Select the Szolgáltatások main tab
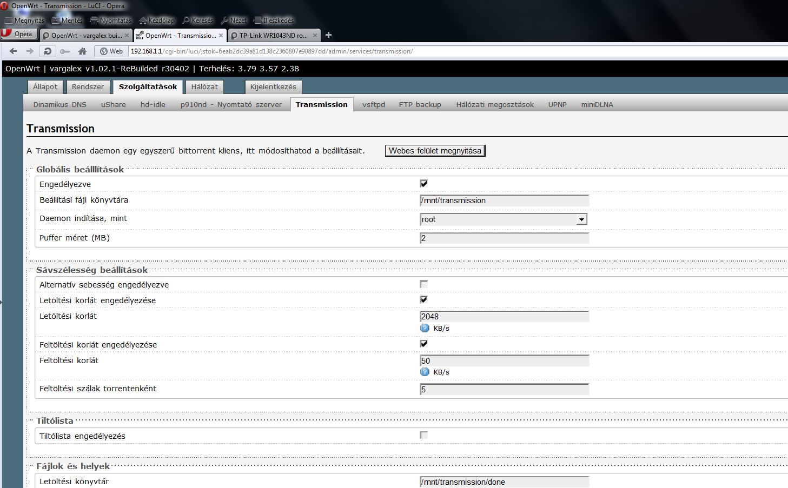The image size is (788, 488). point(148,87)
